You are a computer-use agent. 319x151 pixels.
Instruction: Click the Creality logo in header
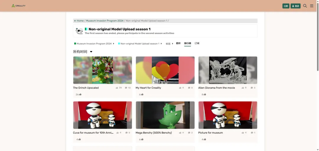[x=18, y=6]
